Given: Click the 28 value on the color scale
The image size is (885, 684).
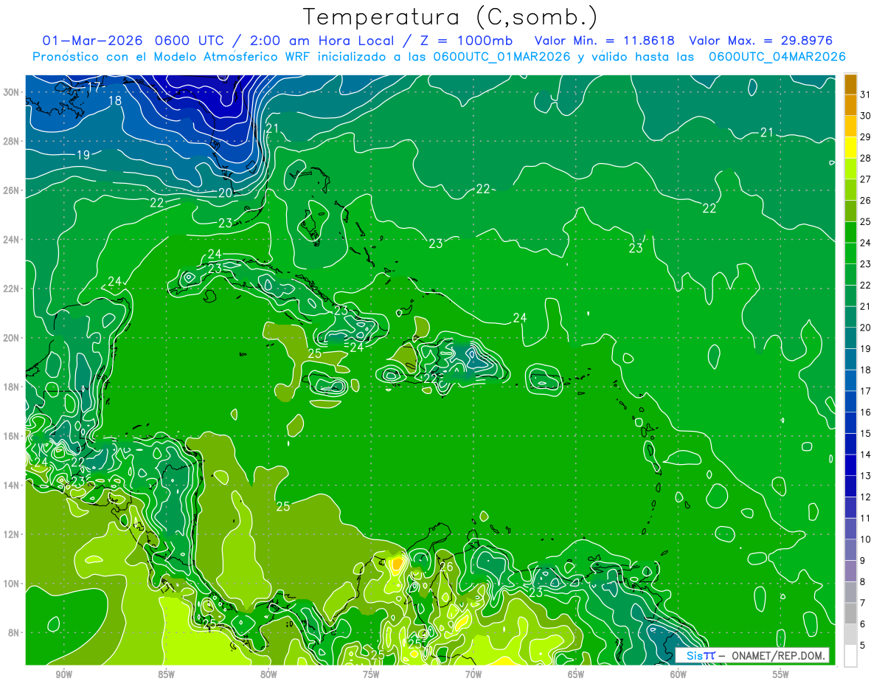Looking at the screenshot, I should pyautogui.click(x=866, y=158).
